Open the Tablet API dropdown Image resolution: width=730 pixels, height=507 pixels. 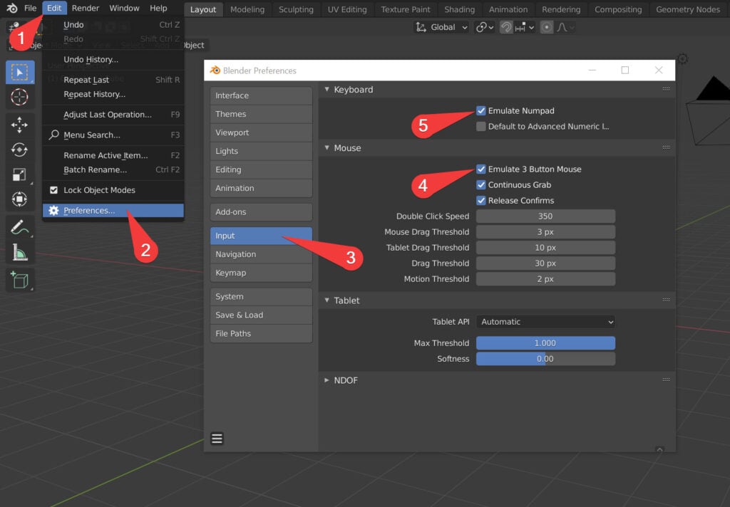pyautogui.click(x=545, y=322)
